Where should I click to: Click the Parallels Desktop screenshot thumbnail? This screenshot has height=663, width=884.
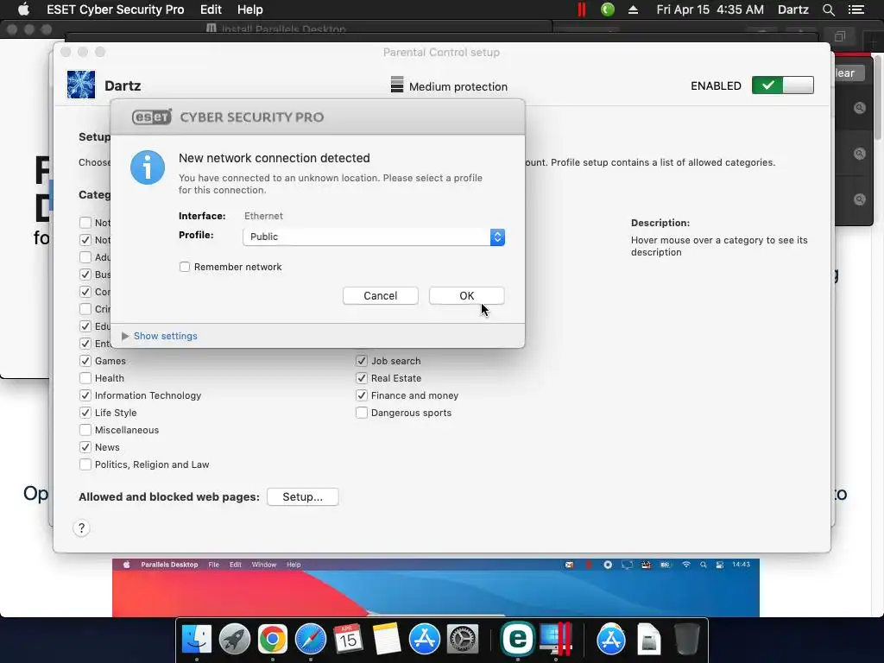(x=436, y=588)
